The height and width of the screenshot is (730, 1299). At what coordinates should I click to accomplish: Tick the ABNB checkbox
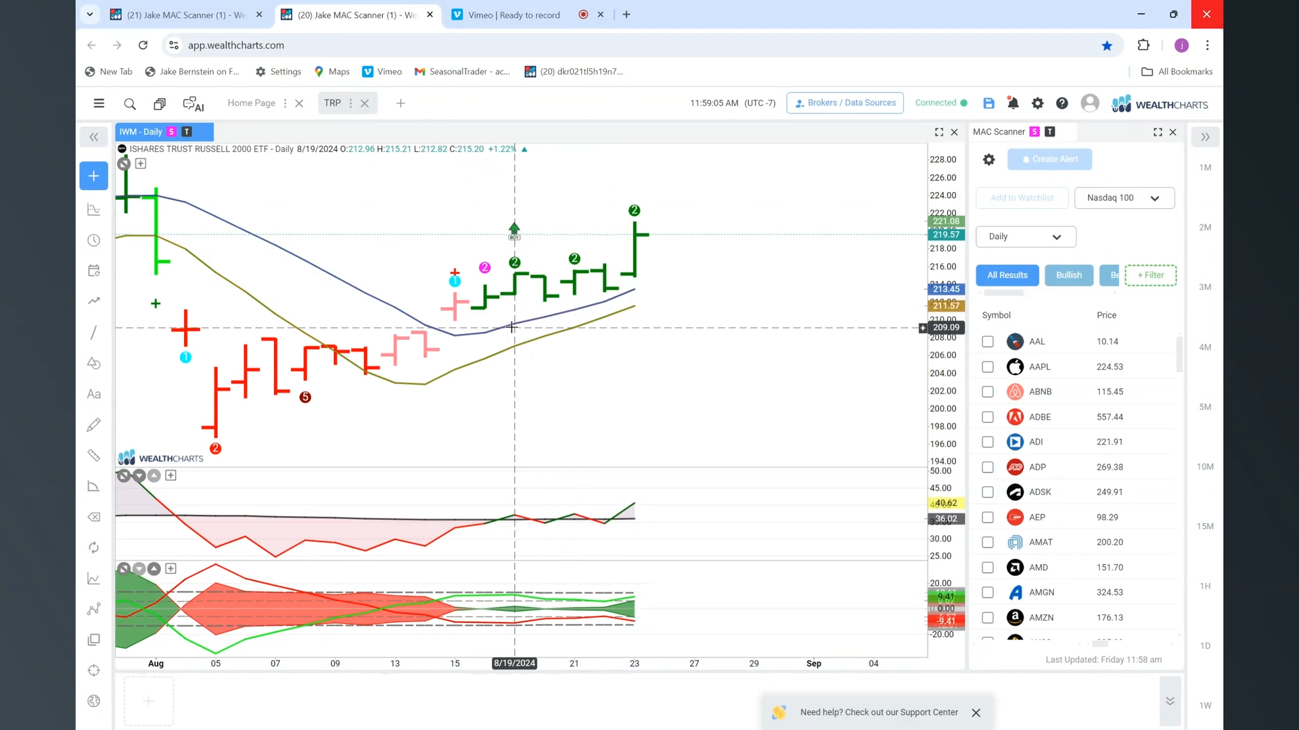point(988,392)
